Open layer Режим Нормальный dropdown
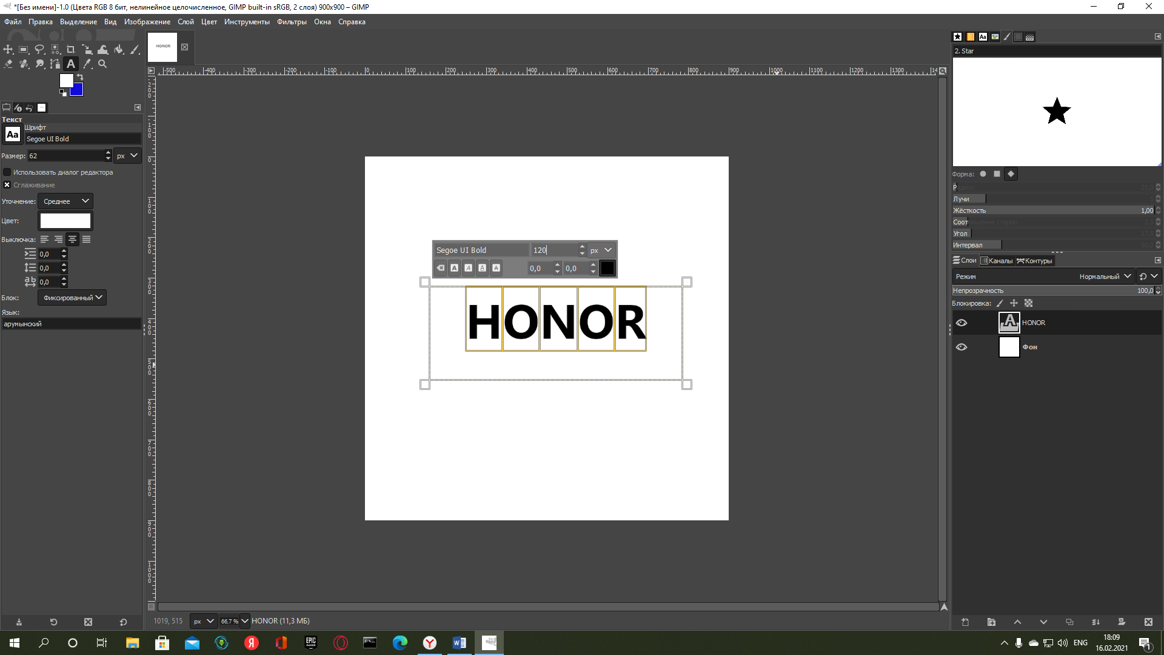1164x655 pixels. click(1043, 277)
